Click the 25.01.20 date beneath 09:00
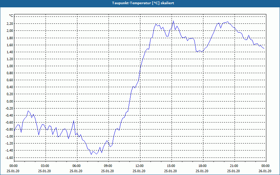The image size is (280, 175). point(107,171)
